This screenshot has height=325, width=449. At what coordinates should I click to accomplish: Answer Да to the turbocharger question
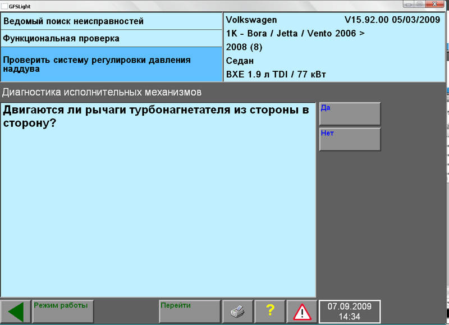350,114
